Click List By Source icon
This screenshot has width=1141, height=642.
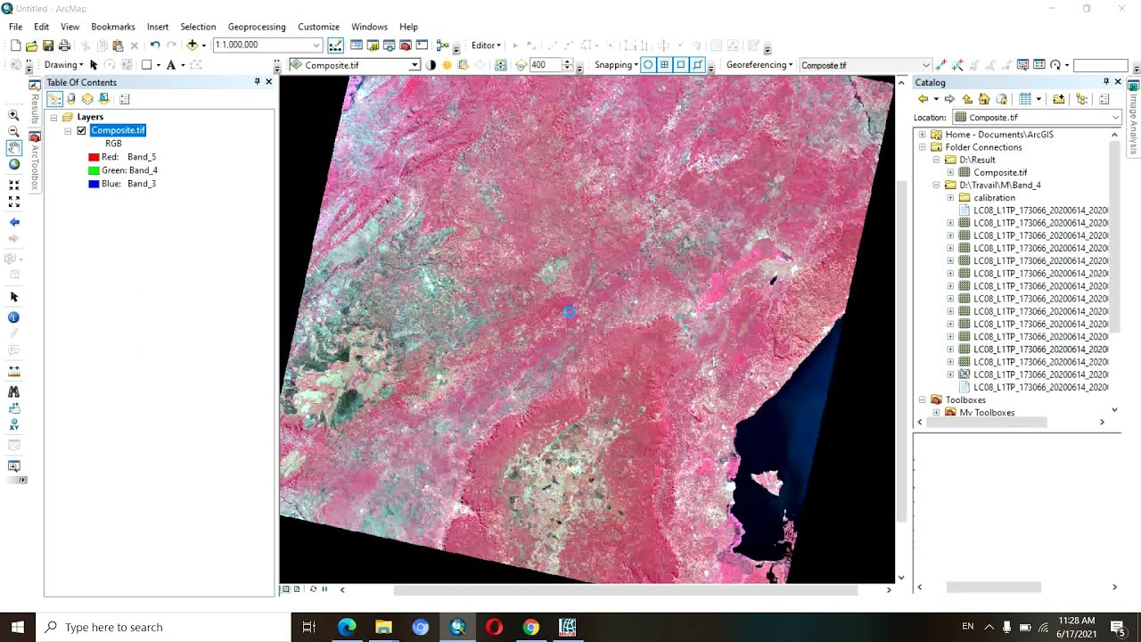71,99
